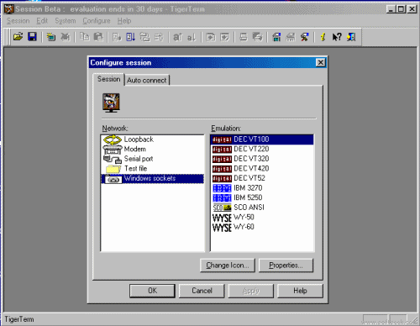The width and height of the screenshot is (420, 326).
Task: Select IBM 5250 emulation
Action: [x=262, y=197]
